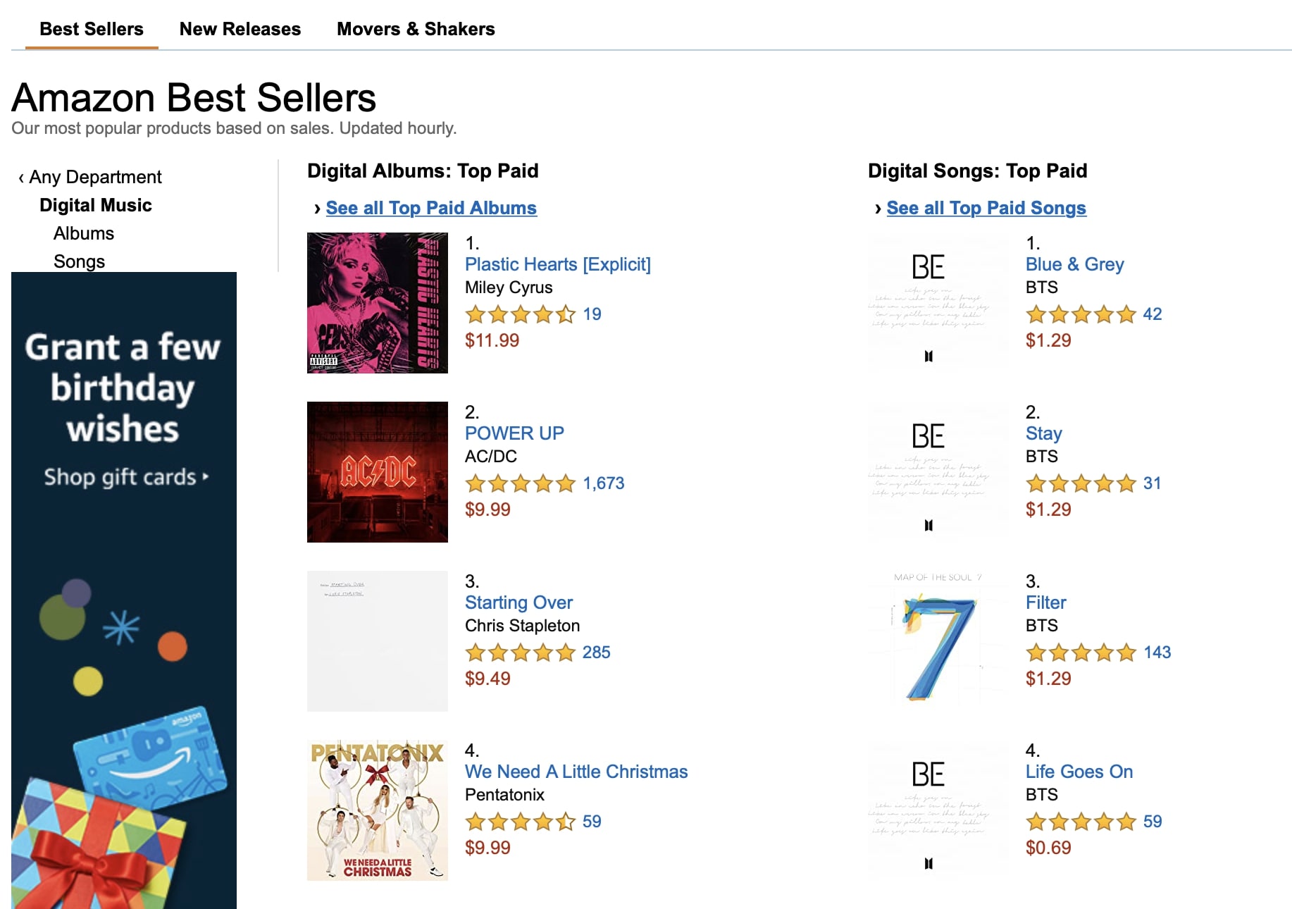Click star rating for Filter song

(1081, 653)
